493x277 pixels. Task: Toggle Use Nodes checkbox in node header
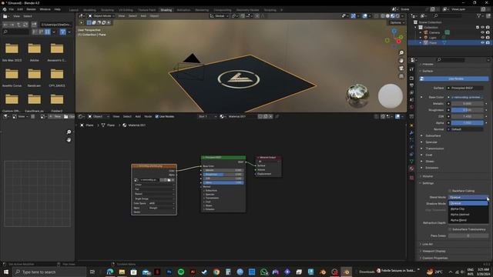click(x=156, y=116)
